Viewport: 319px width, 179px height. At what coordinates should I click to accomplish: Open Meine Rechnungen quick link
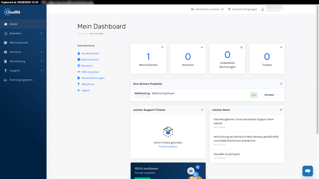[93, 78]
